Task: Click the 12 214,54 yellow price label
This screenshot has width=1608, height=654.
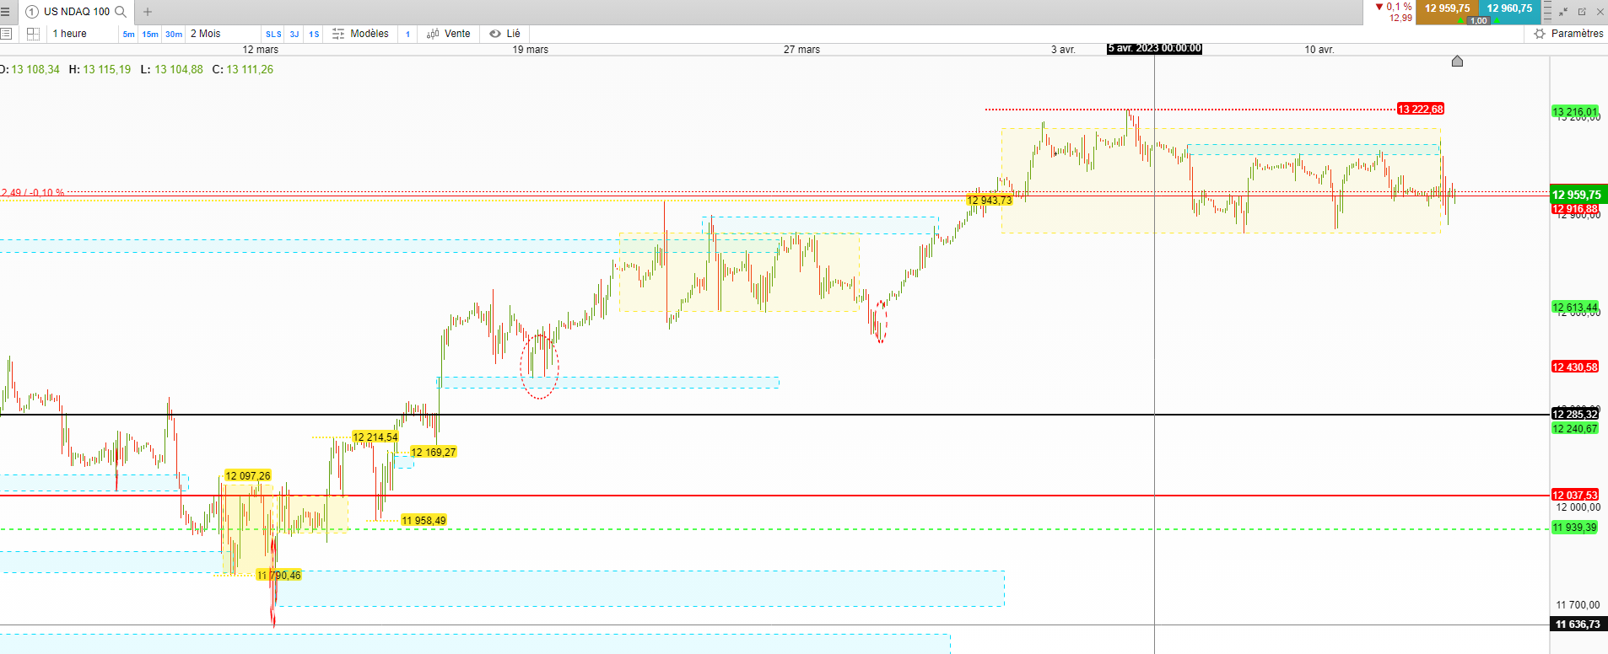Action: point(375,437)
